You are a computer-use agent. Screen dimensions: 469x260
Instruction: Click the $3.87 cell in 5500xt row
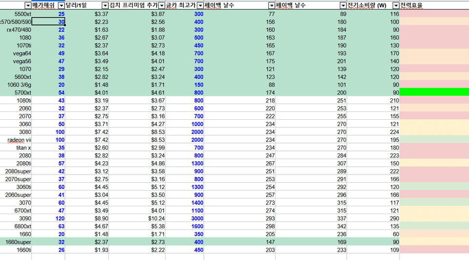[137, 14]
